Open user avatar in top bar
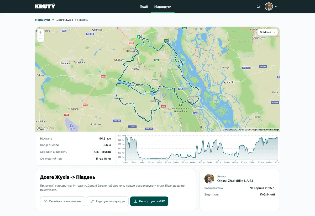 (x=269, y=7)
